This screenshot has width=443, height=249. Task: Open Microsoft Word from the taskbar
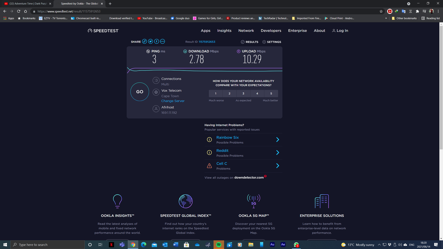pyautogui.click(x=175, y=245)
